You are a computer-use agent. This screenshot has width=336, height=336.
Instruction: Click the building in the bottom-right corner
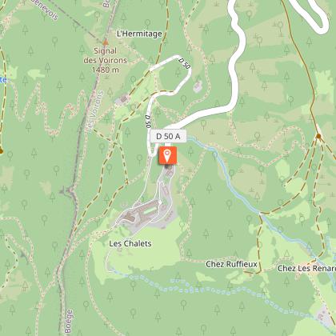click(325, 315)
